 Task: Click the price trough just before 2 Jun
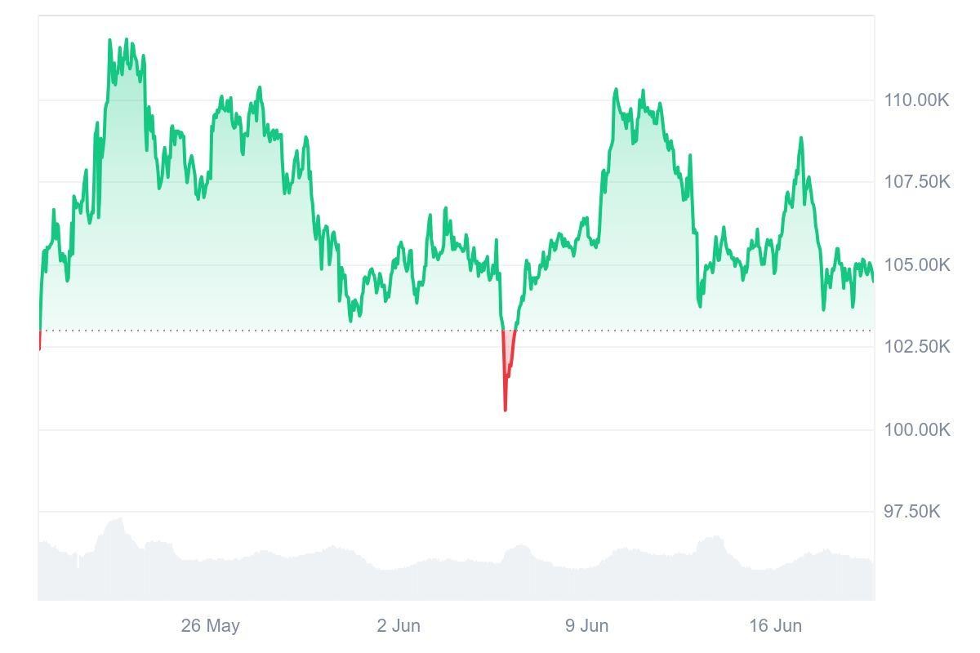pyautogui.click(x=351, y=320)
